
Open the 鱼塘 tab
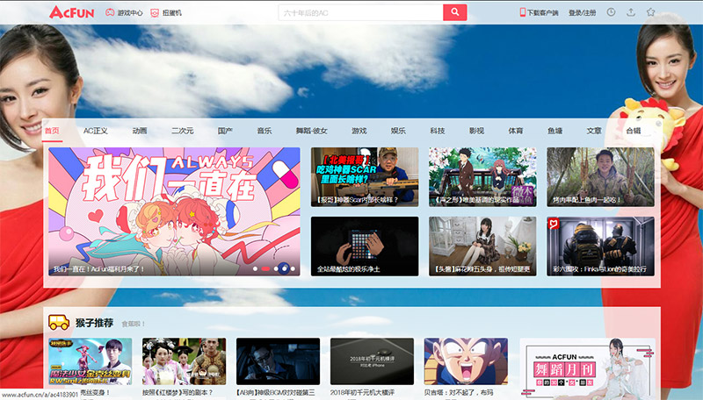[555, 131]
